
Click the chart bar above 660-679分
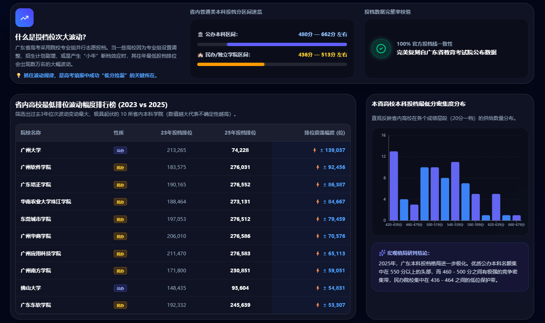click(x=516, y=218)
